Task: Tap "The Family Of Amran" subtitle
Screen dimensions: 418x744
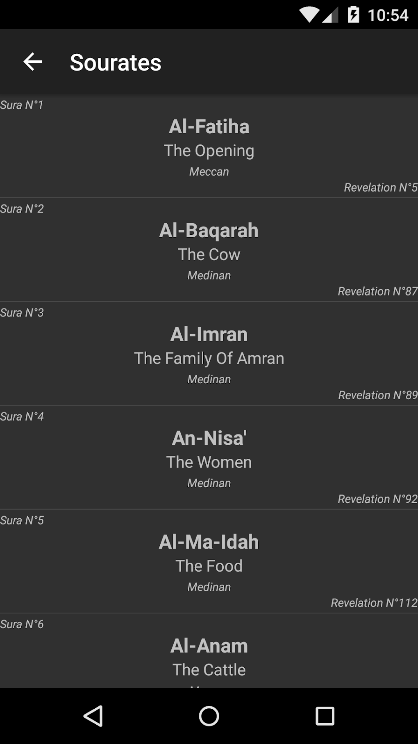Action: tap(209, 358)
